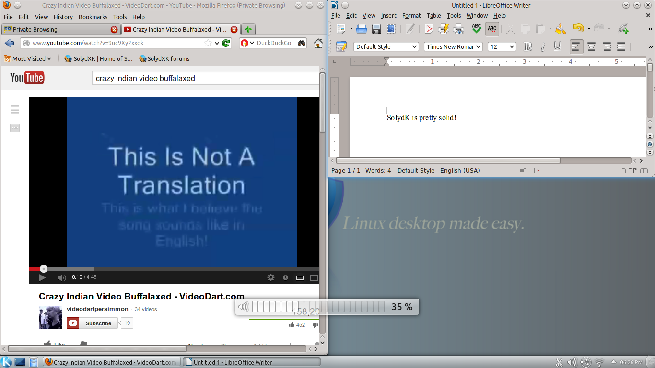
Task: Open Styles and Formatting icon in Writer
Action: tap(341, 46)
